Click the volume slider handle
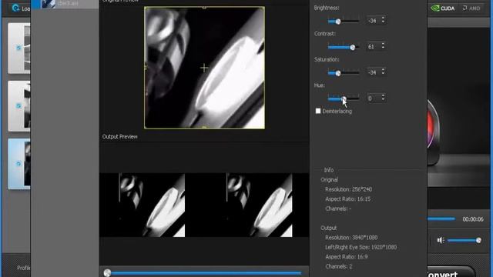Viewport: 493px width, 277px height. [478, 240]
